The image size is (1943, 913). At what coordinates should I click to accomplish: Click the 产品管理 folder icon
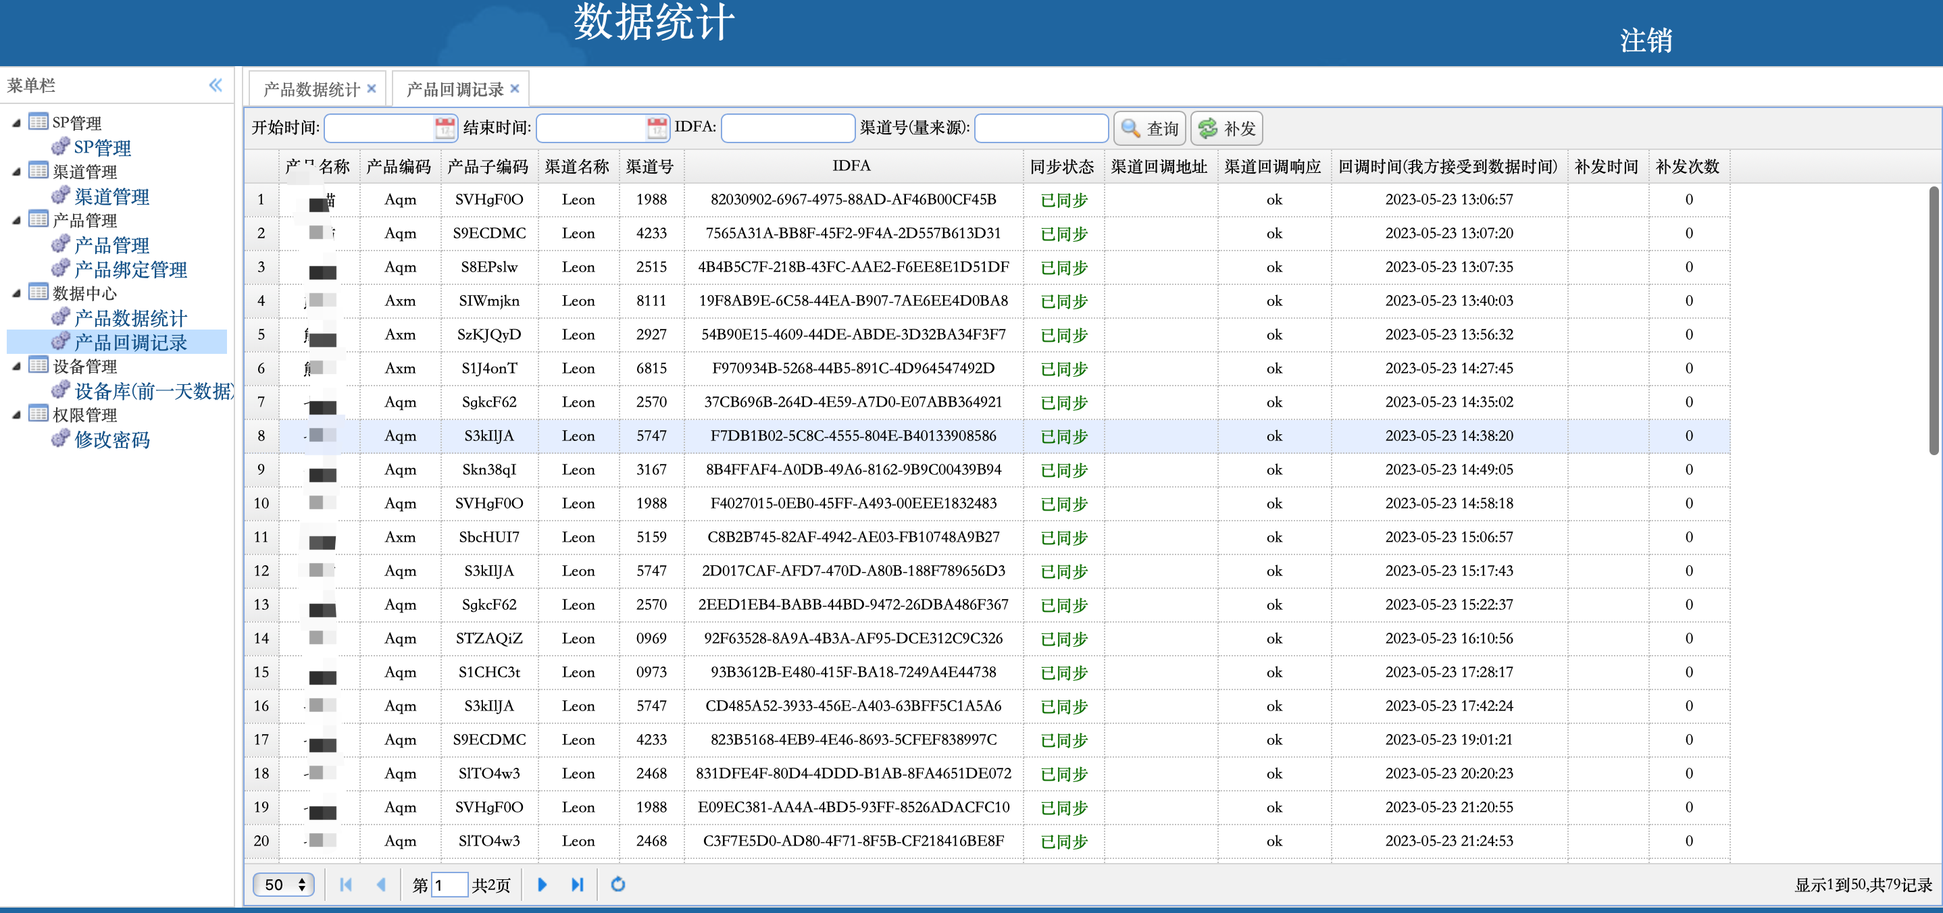(x=39, y=219)
